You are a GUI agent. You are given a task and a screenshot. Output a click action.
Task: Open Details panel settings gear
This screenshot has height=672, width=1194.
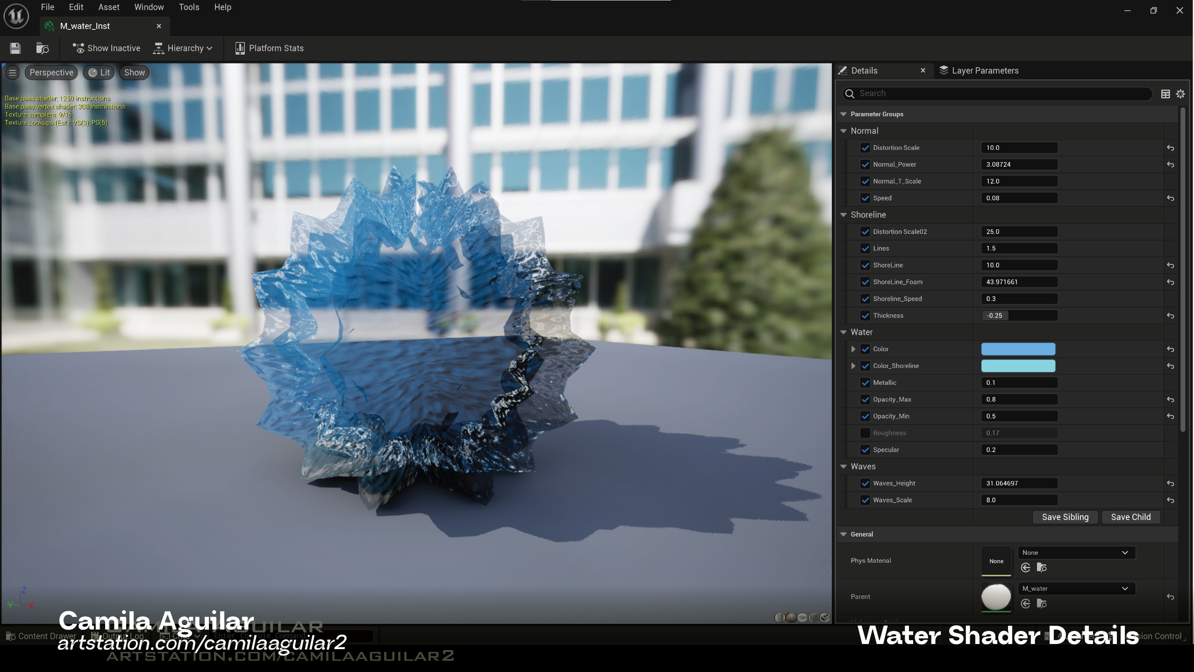click(1180, 94)
